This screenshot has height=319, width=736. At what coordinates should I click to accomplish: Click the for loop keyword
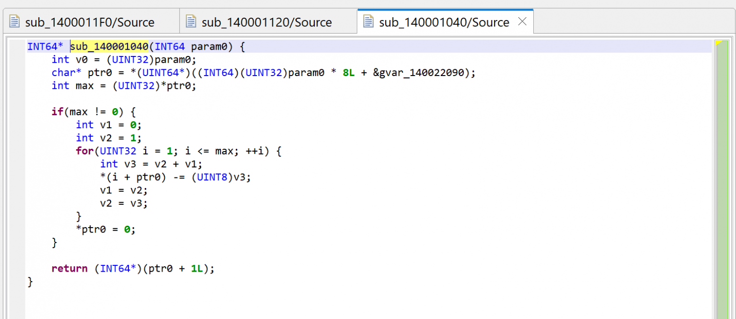pyautogui.click(x=84, y=151)
